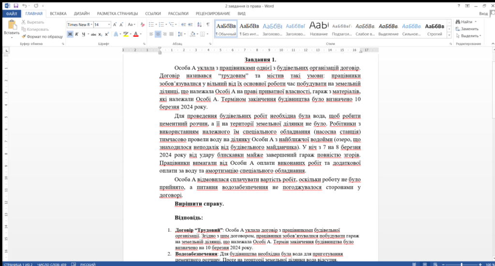Expand multilevel list dropdown
The height and width of the screenshot is (266, 495).
[x=176, y=25]
